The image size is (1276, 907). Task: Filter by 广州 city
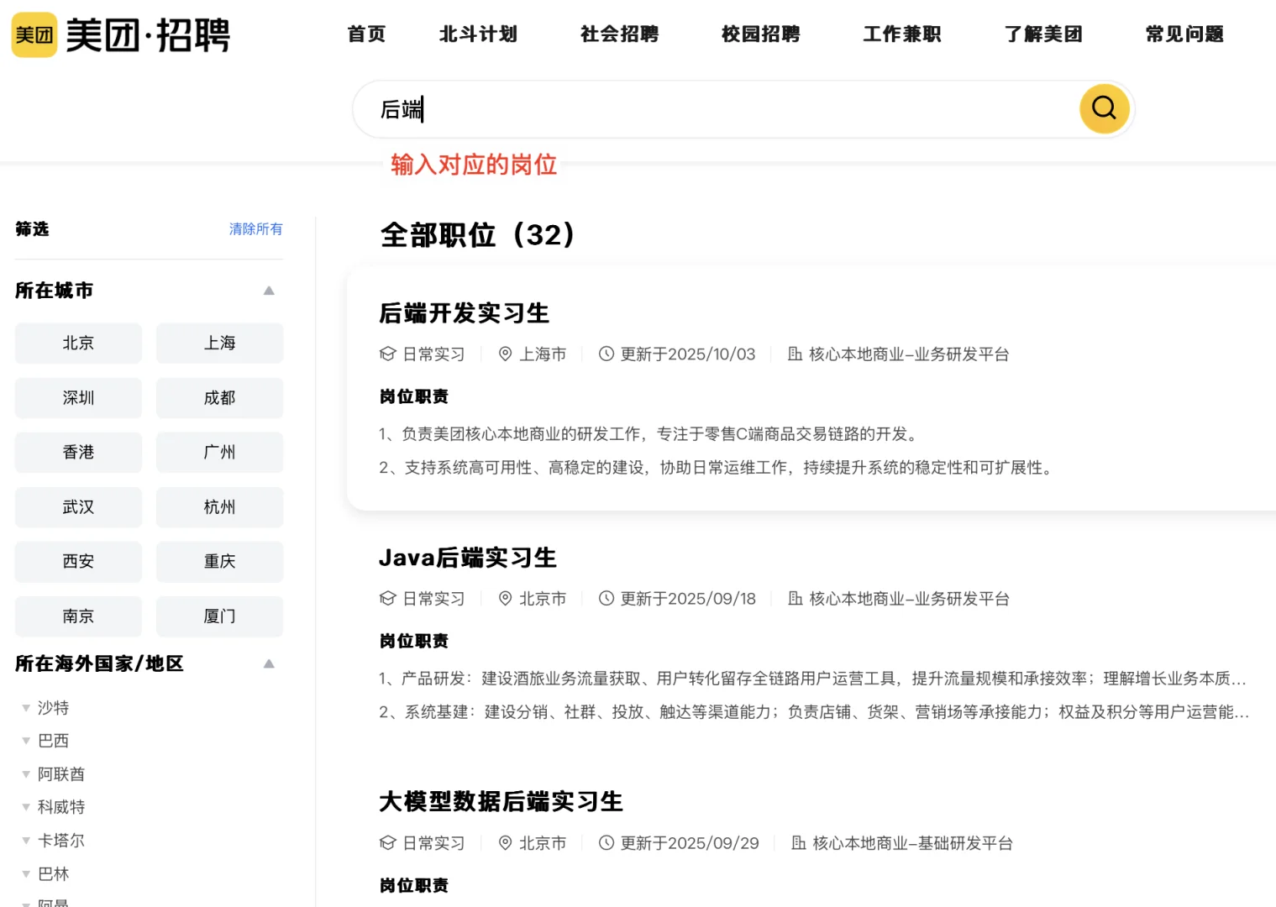point(219,453)
